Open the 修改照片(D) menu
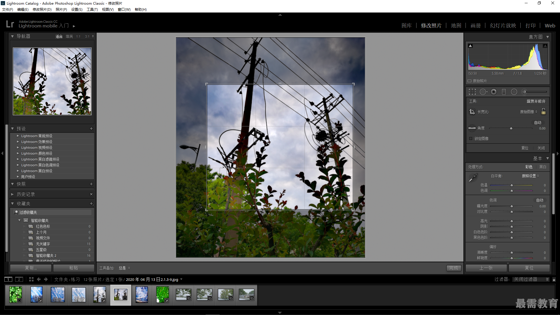 42,10
